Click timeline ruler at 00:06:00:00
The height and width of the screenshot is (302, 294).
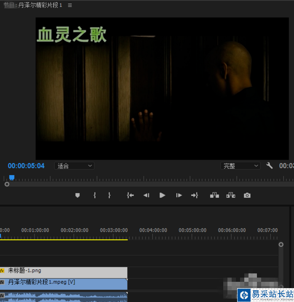tap(232, 230)
